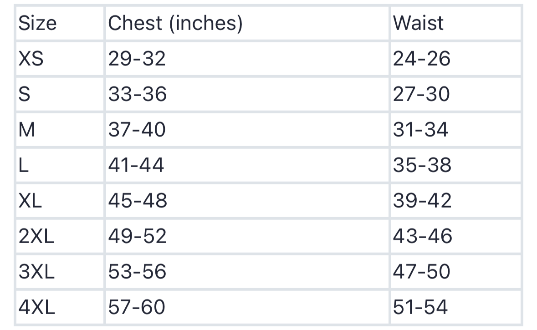This screenshot has width=537, height=330.
Task: Select waist range 27-30
Action: click(x=421, y=94)
